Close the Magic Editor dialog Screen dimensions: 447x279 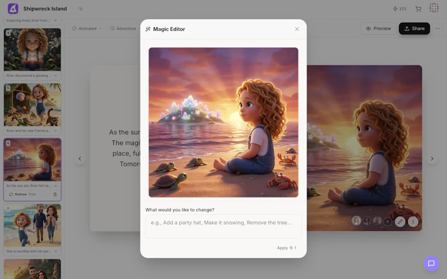point(297,29)
